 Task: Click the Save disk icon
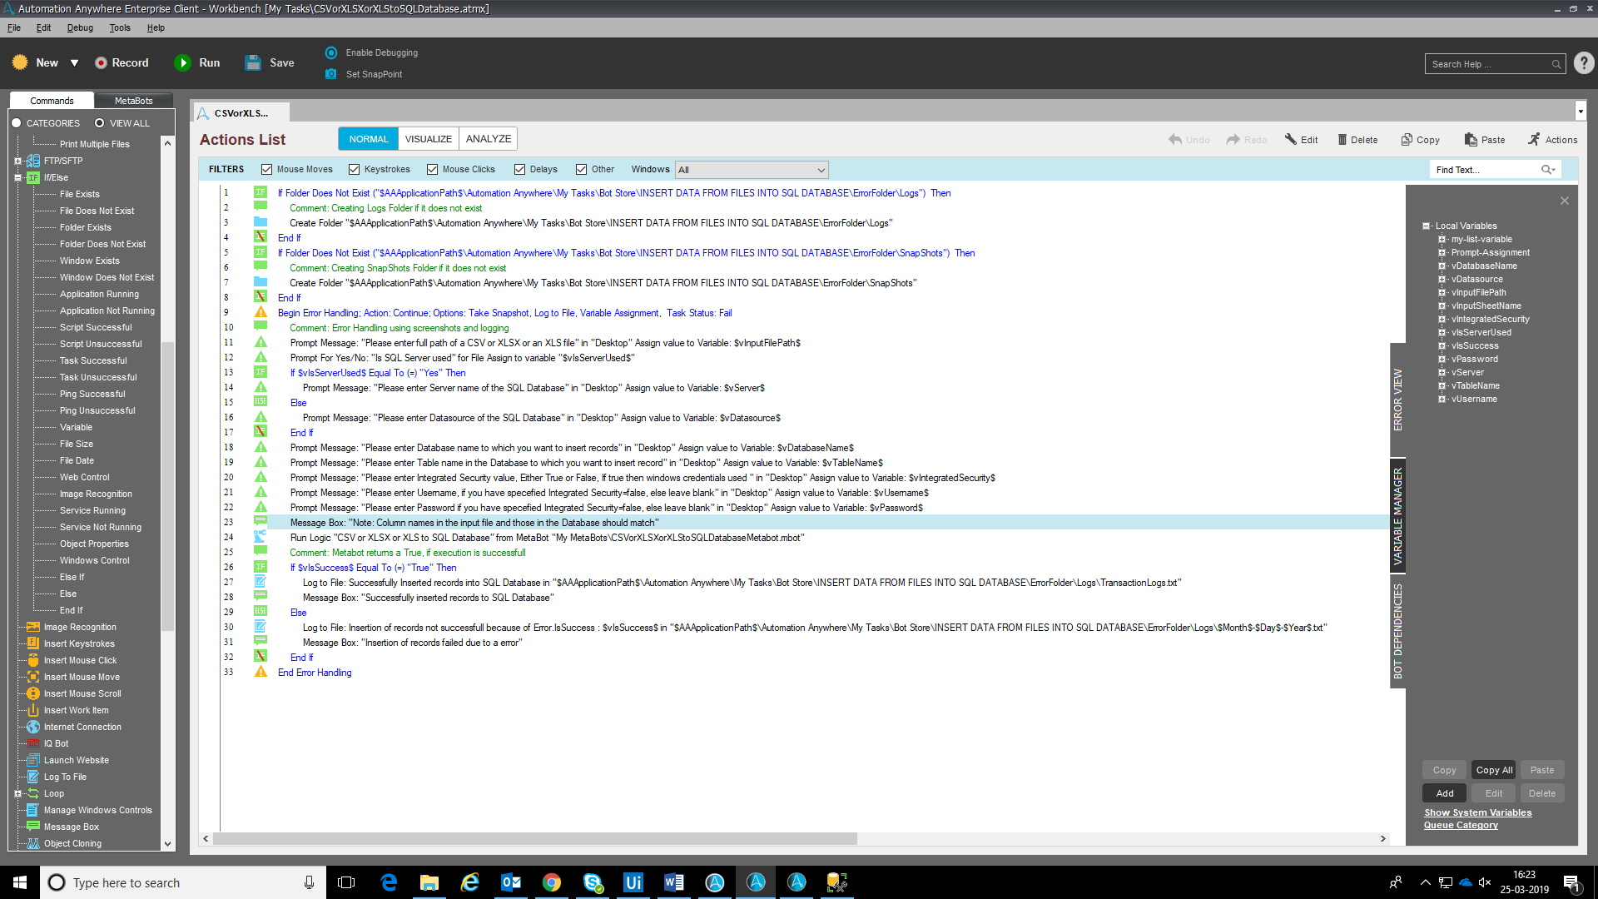(253, 62)
